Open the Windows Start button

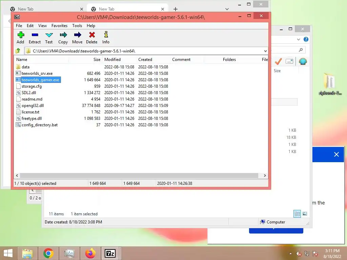tap(8, 253)
